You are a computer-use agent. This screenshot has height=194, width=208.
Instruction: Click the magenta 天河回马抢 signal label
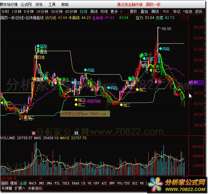point(92,101)
